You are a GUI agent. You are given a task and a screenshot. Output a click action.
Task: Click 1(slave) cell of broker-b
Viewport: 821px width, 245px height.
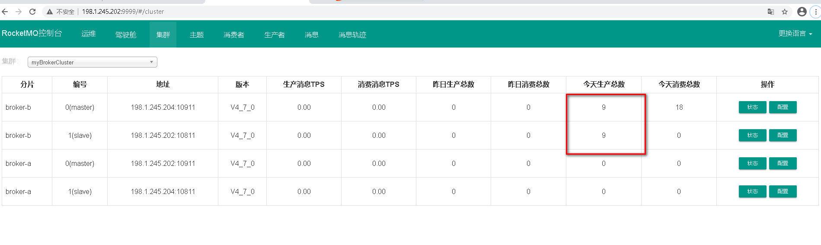pyautogui.click(x=80, y=135)
